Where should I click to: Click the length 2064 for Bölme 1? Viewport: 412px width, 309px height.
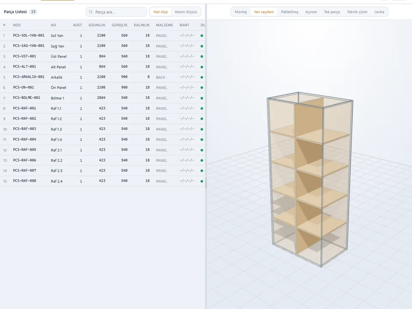[x=101, y=98]
